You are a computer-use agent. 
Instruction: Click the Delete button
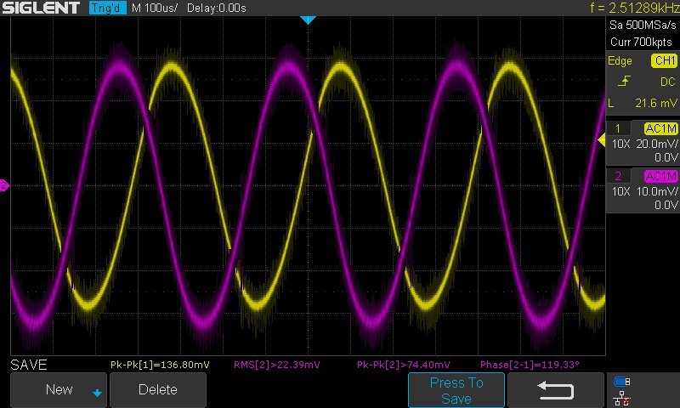[x=158, y=390]
